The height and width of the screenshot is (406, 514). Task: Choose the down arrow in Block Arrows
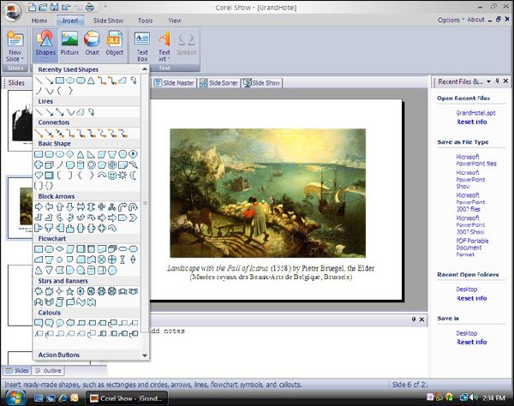point(70,206)
